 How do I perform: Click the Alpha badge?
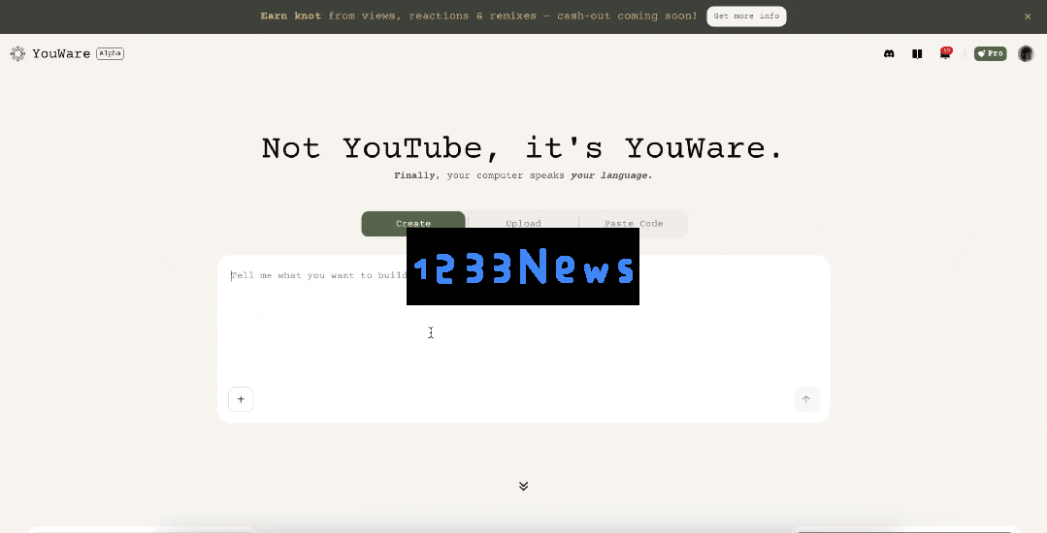pyautogui.click(x=111, y=53)
